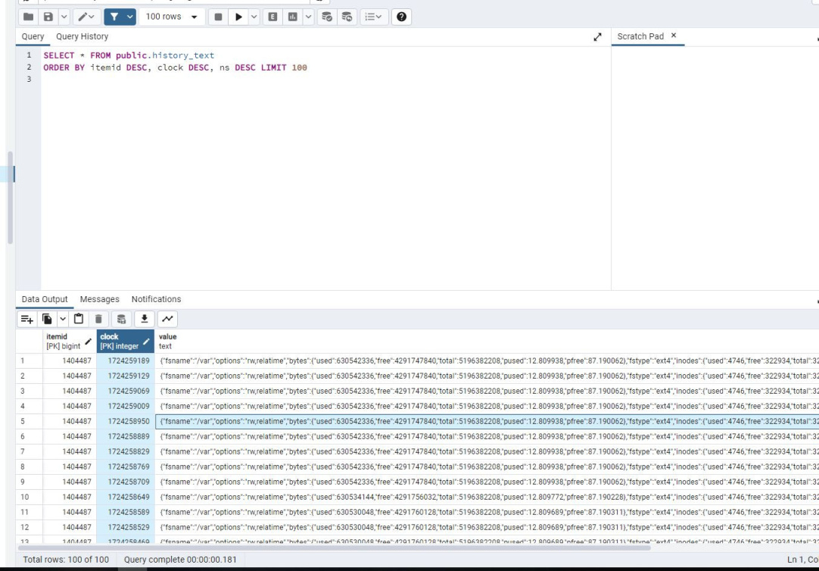Screen dimensions: 819x571
Task: Switch to the Query History tab
Action: point(82,36)
